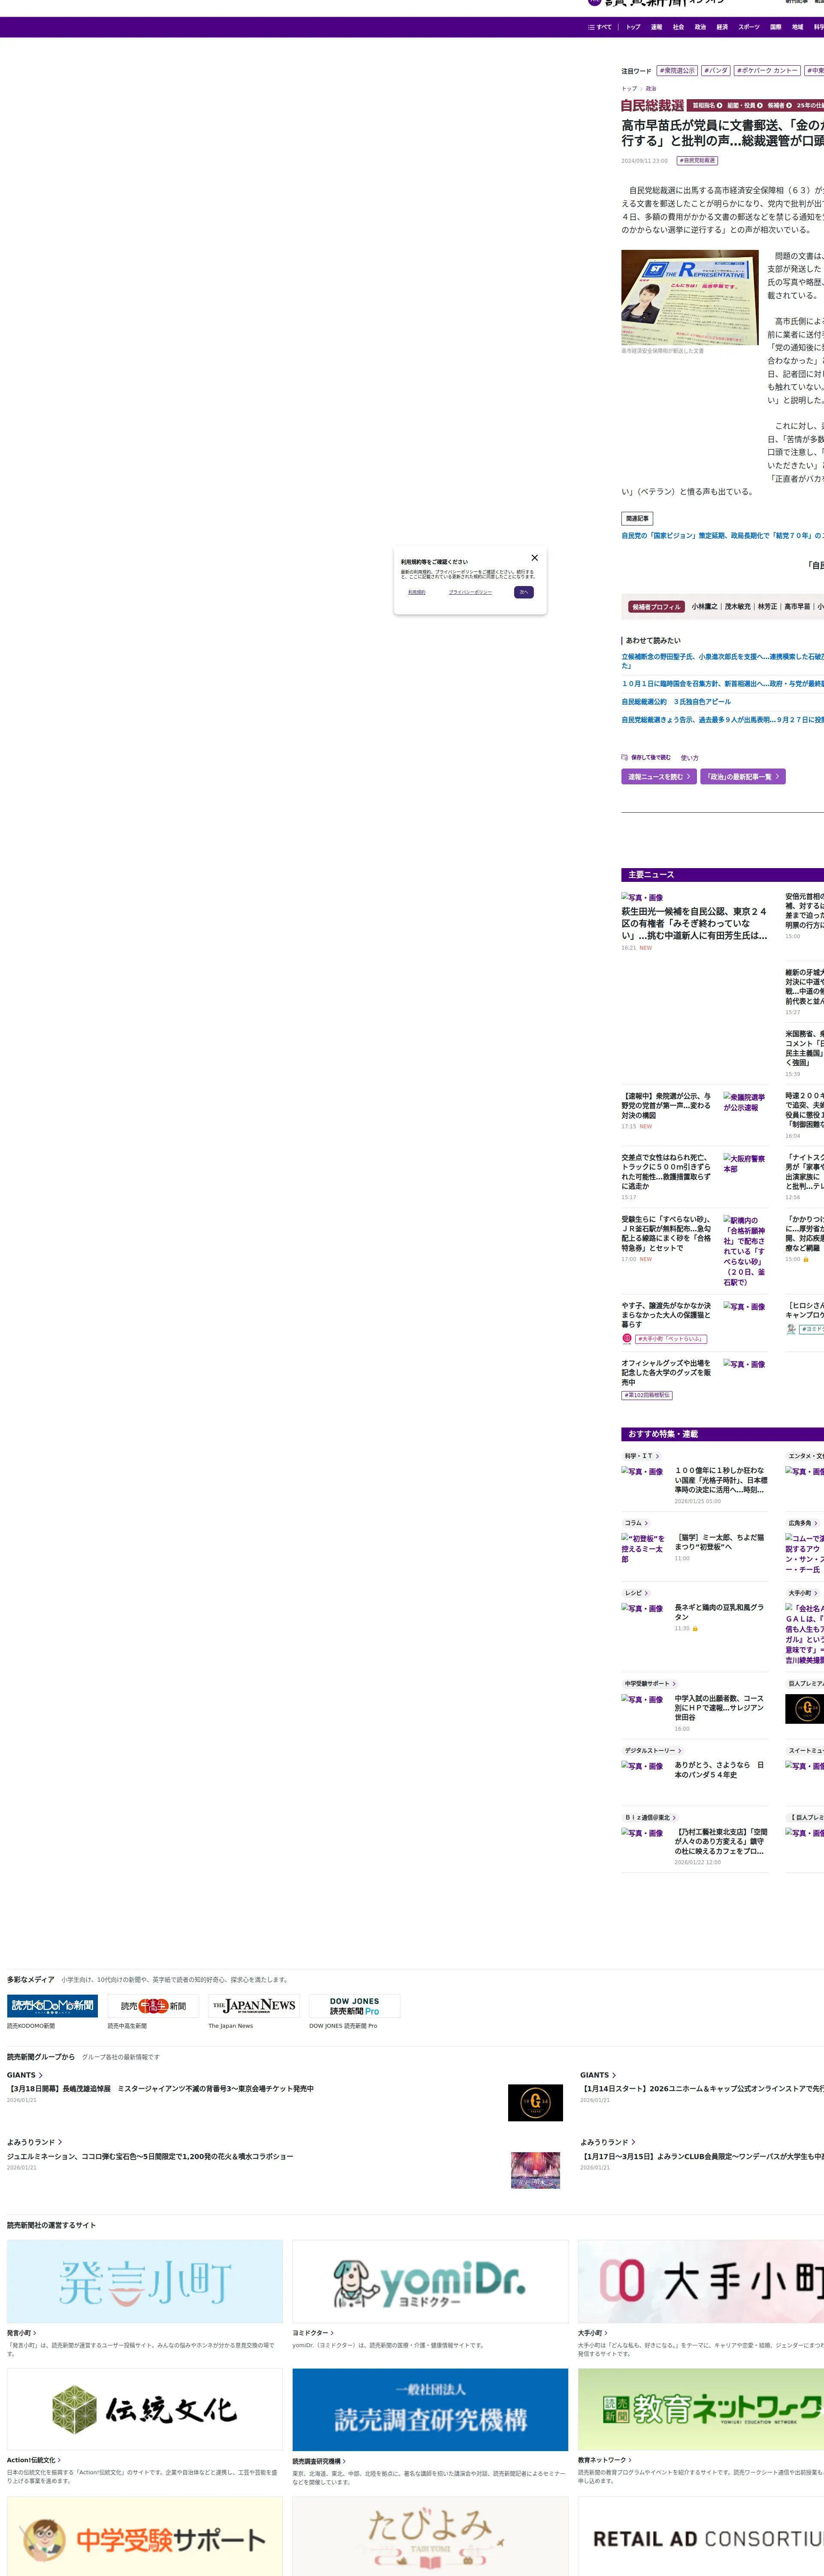
Task: Click the 次へ button in the popup
Action: 523,592
